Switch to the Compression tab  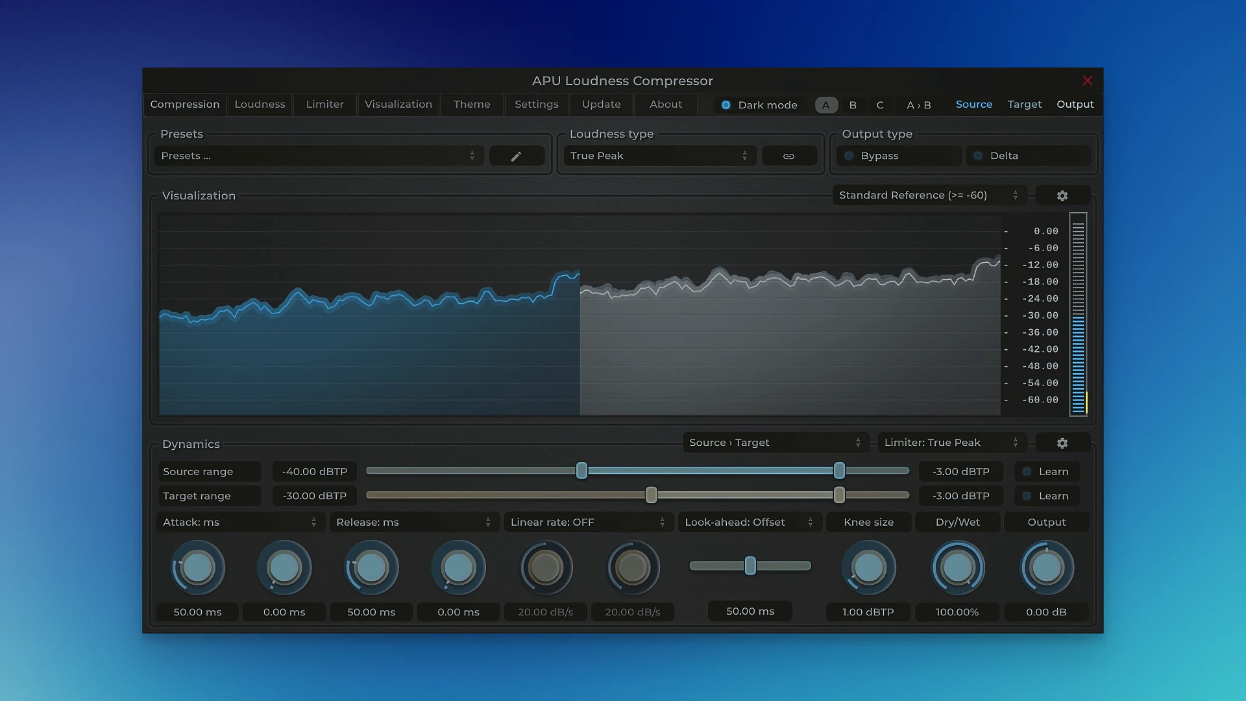(x=184, y=105)
